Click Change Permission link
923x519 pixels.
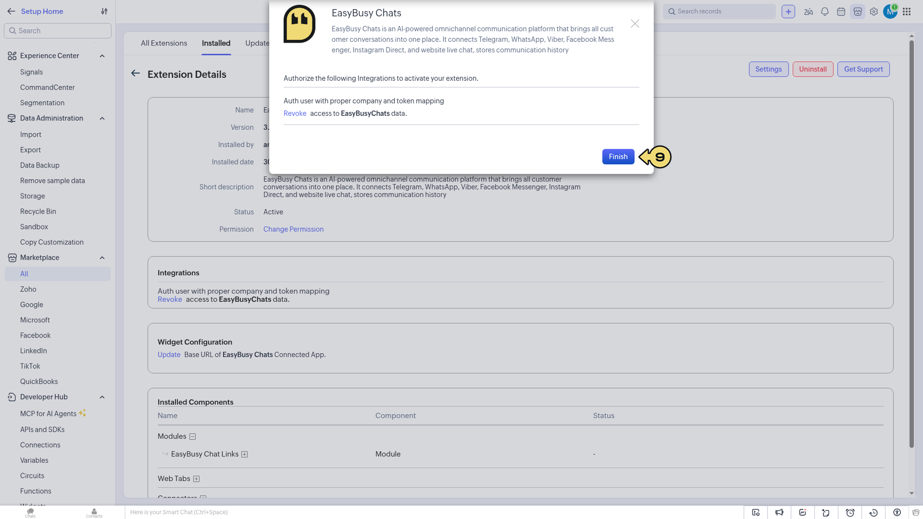293,229
